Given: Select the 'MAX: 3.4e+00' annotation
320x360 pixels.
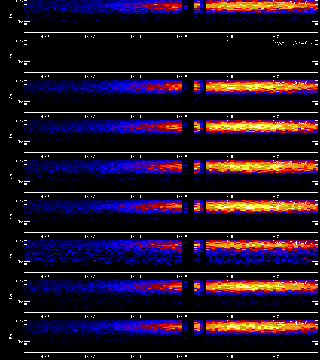Looking at the screenshot, I should click(x=293, y=243).
